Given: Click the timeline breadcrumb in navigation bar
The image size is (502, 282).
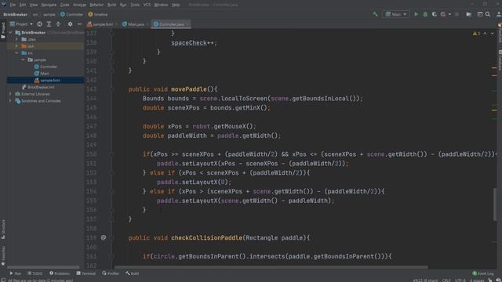Looking at the screenshot, I should [x=98, y=14].
